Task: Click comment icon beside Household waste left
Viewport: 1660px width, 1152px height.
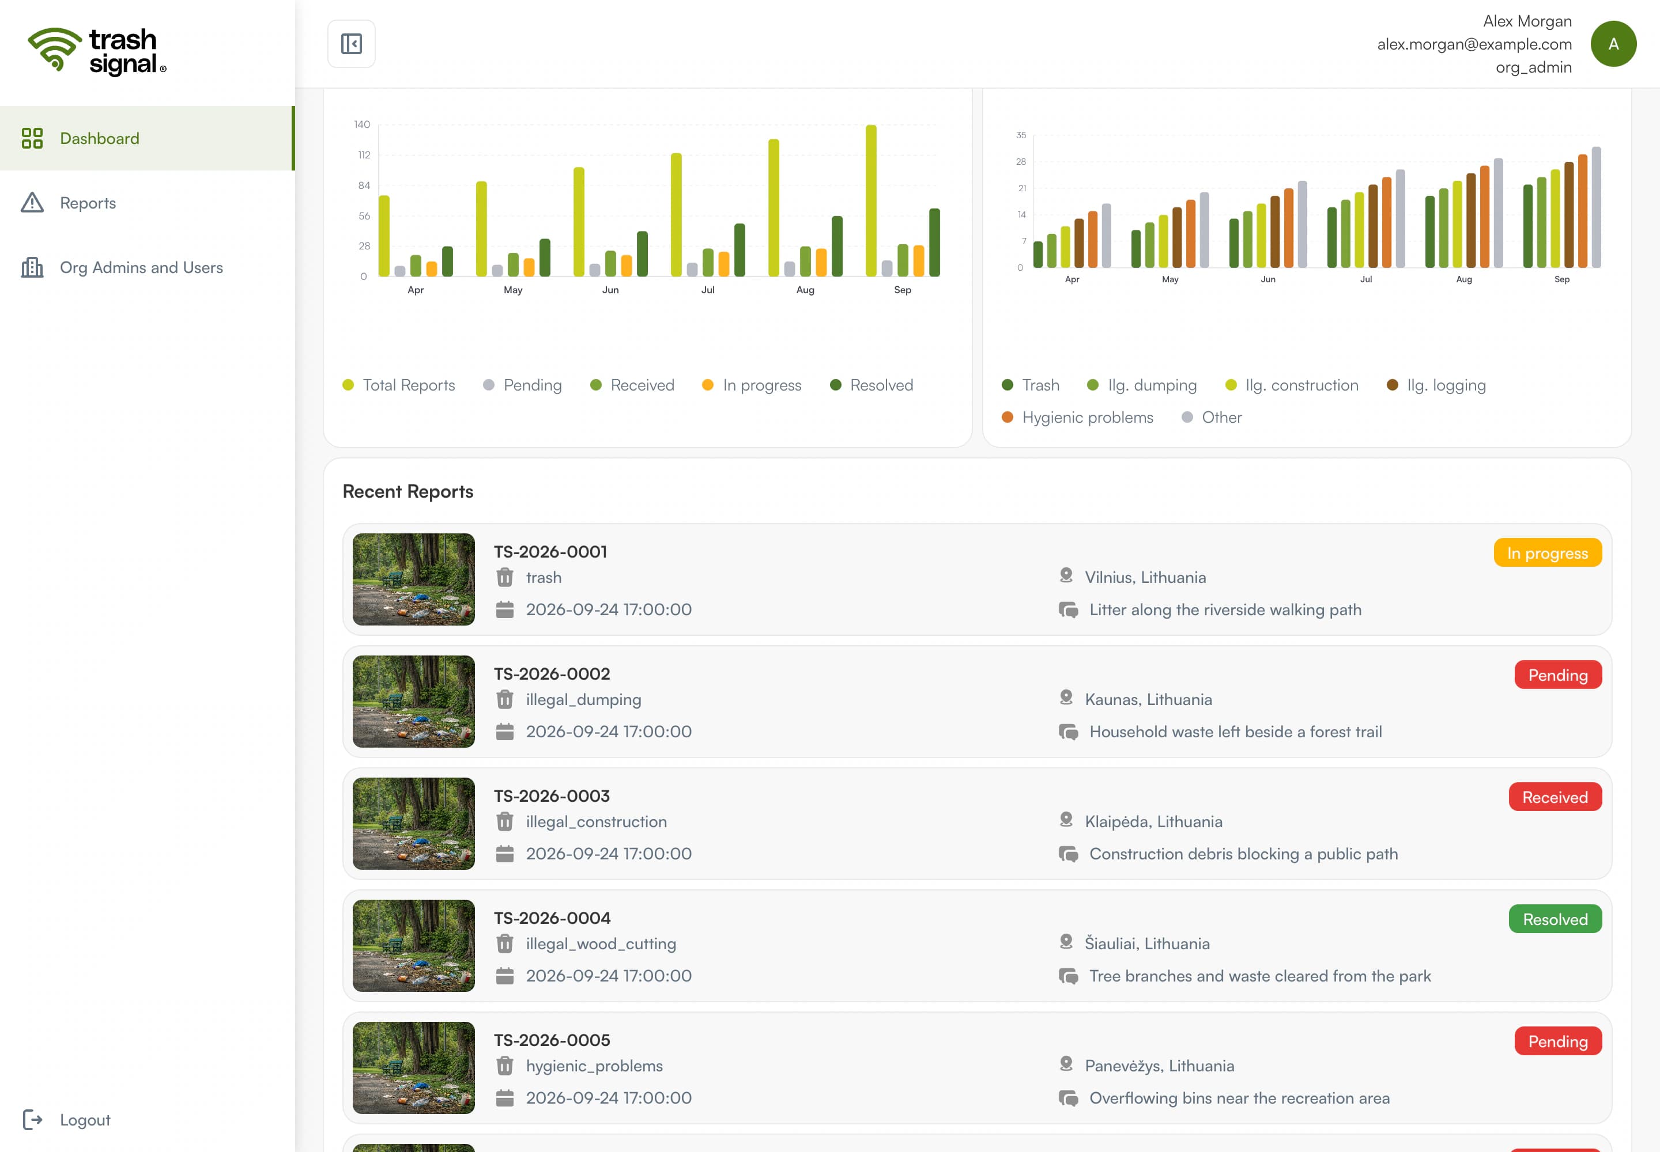Action: point(1067,732)
